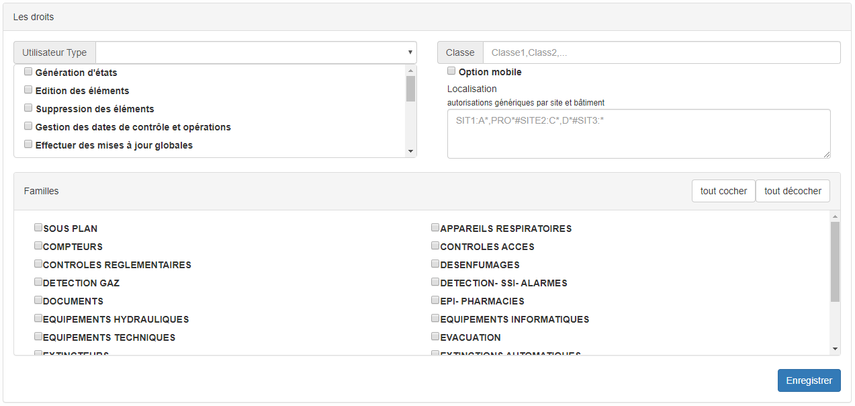
Task: Check the SOUS PLAN family
Action: pos(38,228)
